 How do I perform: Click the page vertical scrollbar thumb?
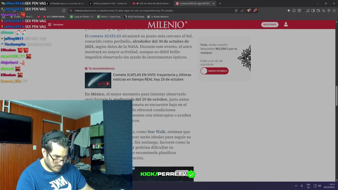pyautogui.click(x=336, y=96)
